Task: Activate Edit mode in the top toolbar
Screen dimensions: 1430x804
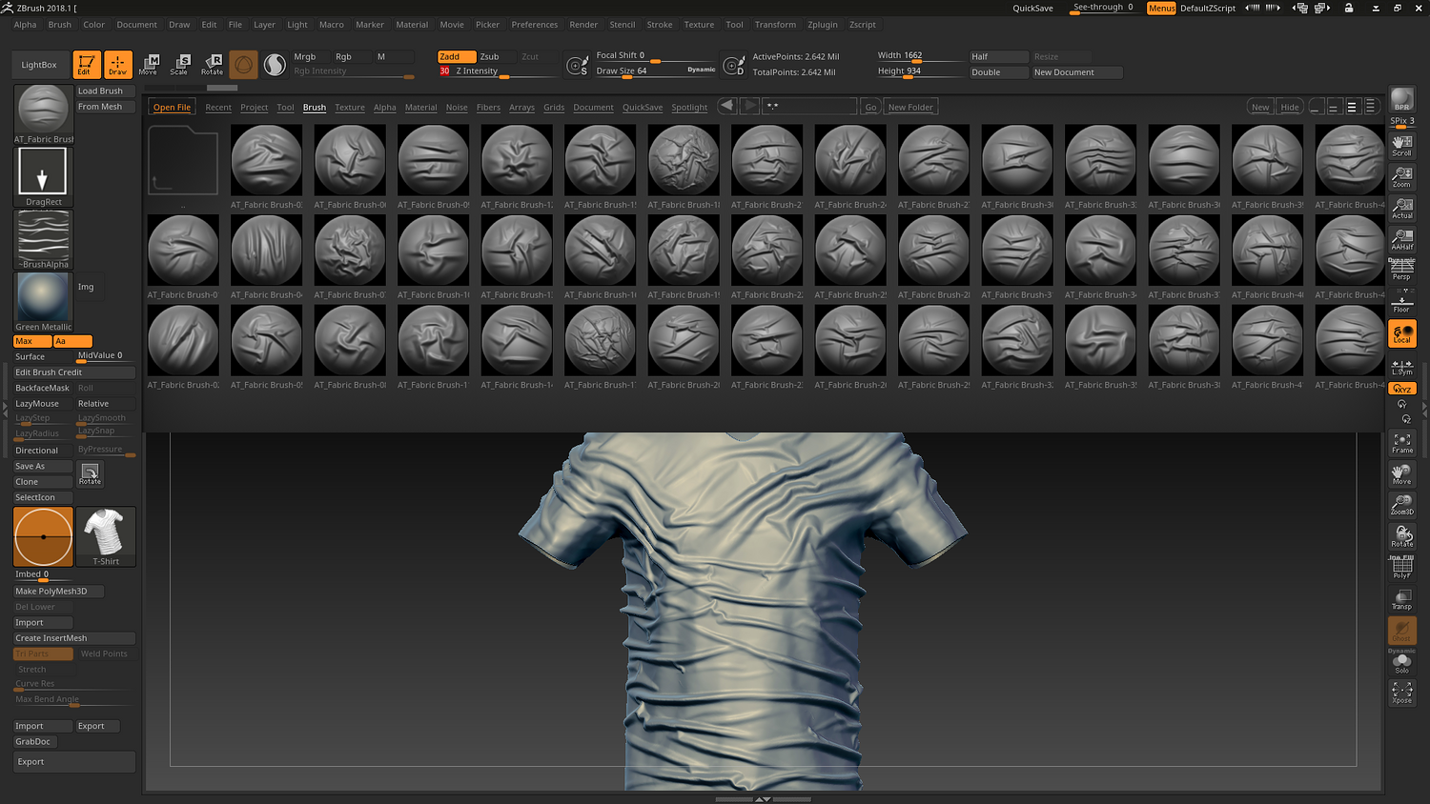Action: click(87, 64)
